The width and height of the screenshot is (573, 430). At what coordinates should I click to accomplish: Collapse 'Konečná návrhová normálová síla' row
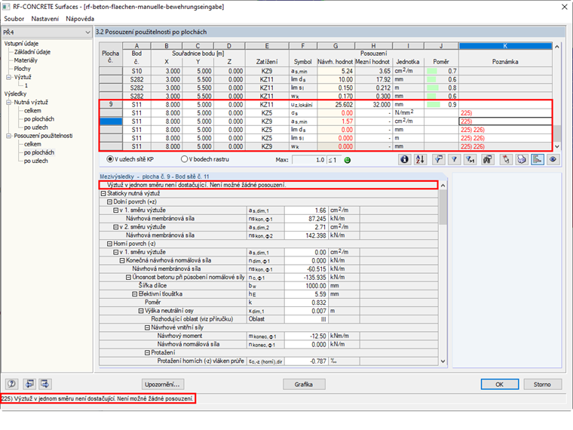click(122, 261)
